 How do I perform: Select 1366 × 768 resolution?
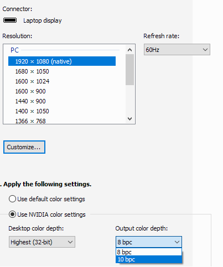point(62,121)
